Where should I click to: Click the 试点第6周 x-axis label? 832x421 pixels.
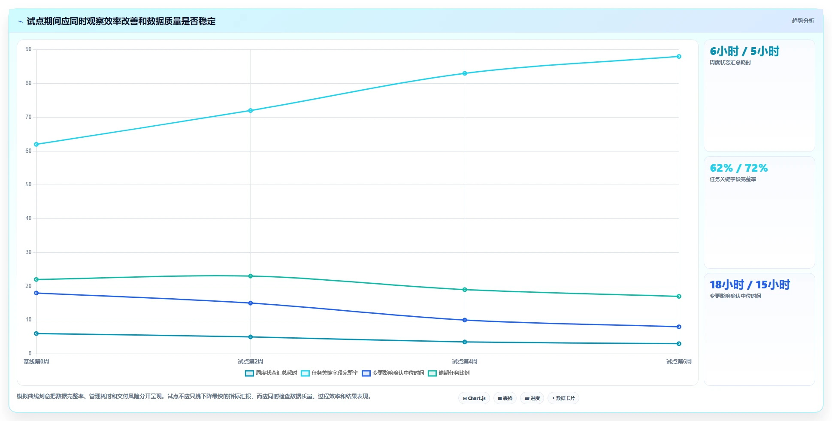tap(679, 362)
